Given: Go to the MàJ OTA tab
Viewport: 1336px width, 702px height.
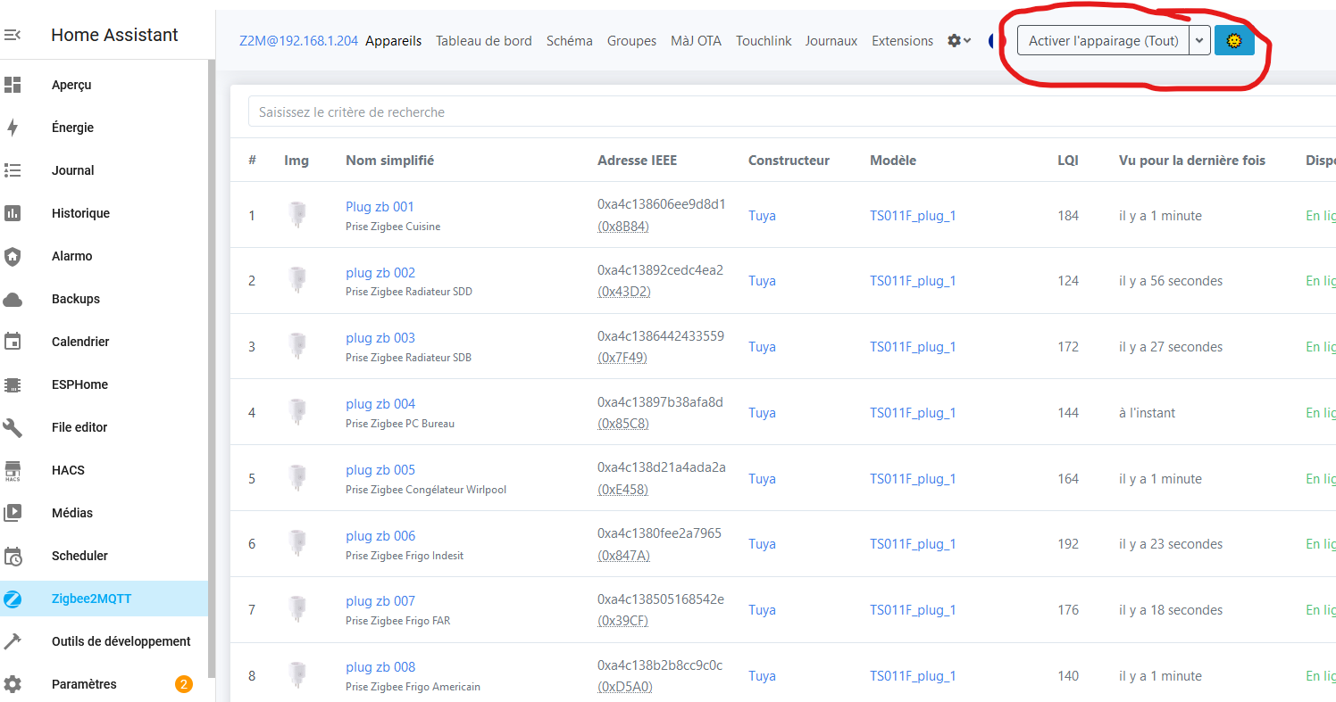Looking at the screenshot, I should pos(696,41).
